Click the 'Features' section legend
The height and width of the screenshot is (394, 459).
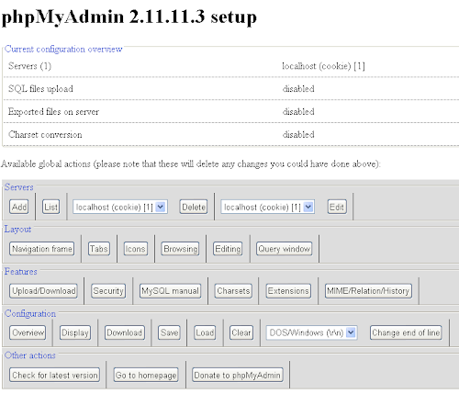(x=21, y=272)
